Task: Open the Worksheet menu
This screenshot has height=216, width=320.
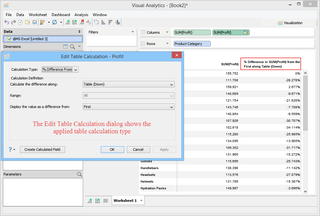Action: [38, 15]
